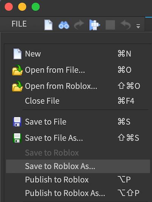Screen dimensions: 152x202
Task: Open the FILE menu
Action: pyautogui.click(x=19, y=24)
